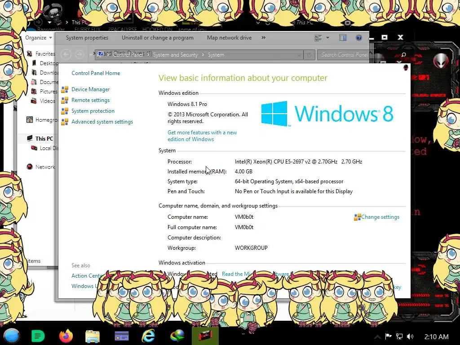Click the volume speaker icon in tray
The width and height of the screenshot is (460, 345).
410,336
